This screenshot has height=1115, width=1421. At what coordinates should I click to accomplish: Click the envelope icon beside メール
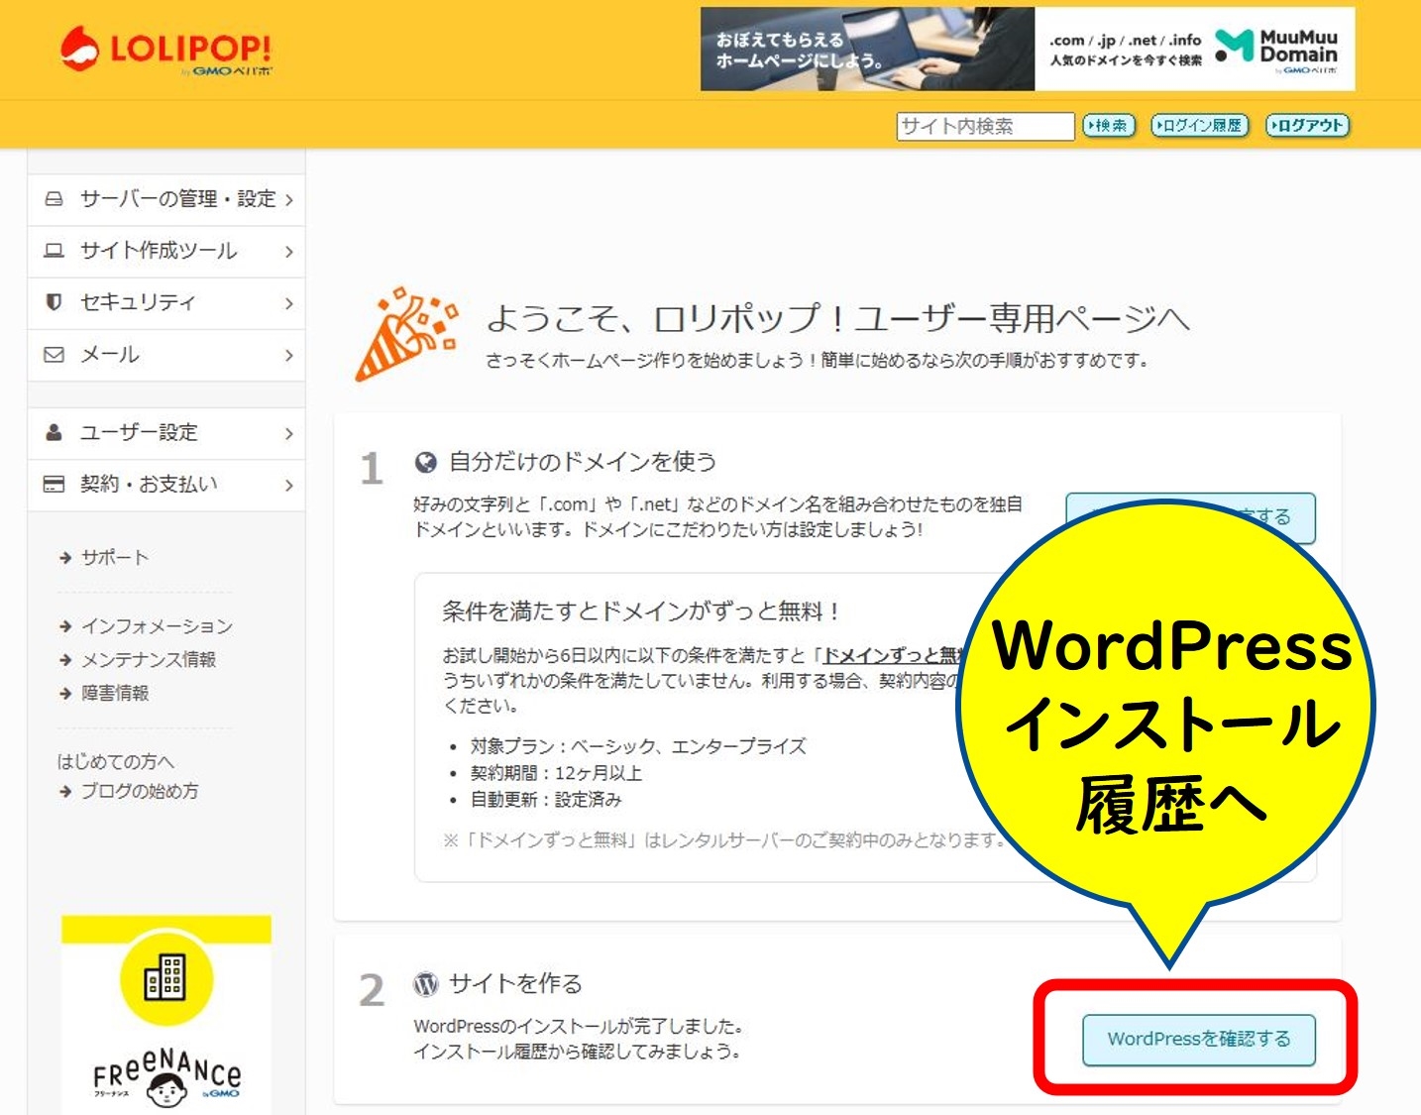coord(54,354)
